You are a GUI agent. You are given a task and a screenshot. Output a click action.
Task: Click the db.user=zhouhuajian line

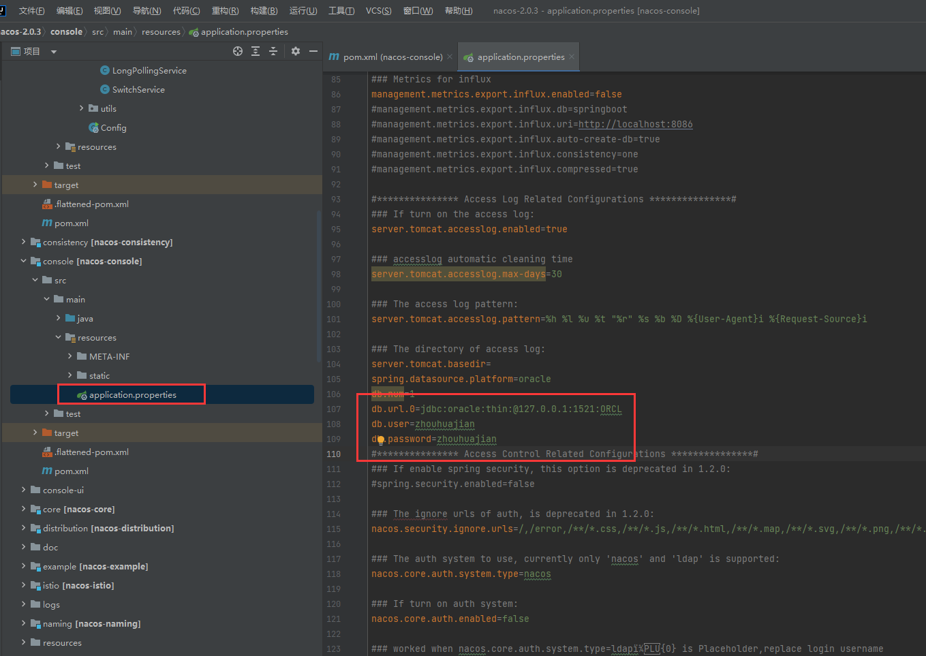click(423, 424)
